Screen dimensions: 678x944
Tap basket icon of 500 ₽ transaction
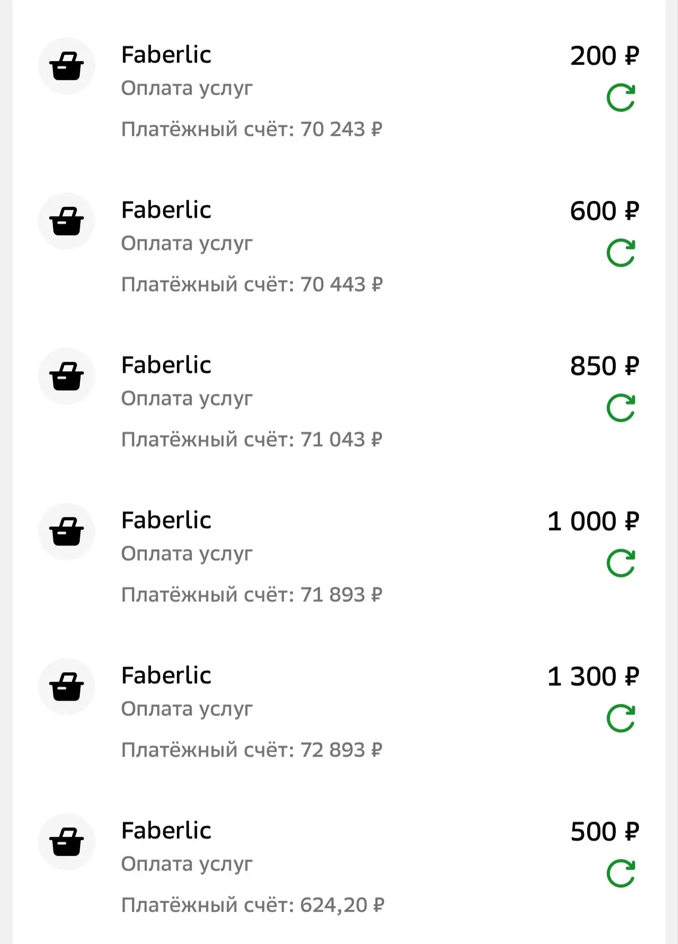pyautogui.click(x=67, y=842)
